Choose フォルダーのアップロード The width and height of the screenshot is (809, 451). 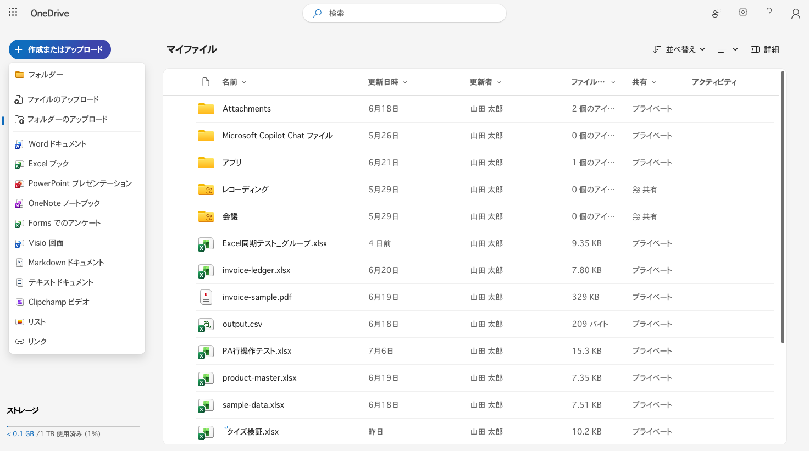pyautogui.click(x=77, y=119)
